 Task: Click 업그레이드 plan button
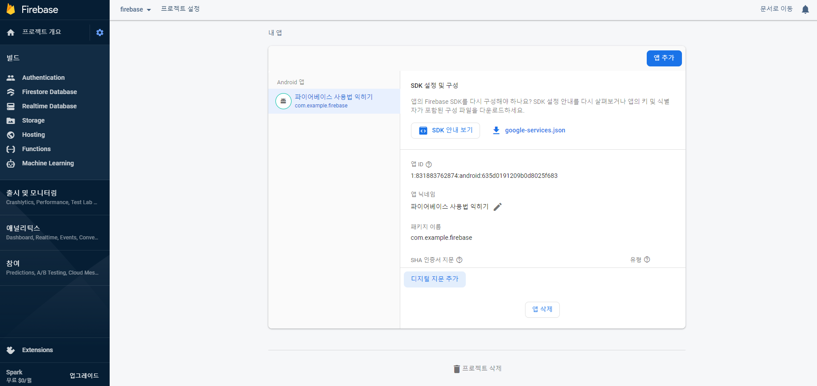tap(84, 376)
